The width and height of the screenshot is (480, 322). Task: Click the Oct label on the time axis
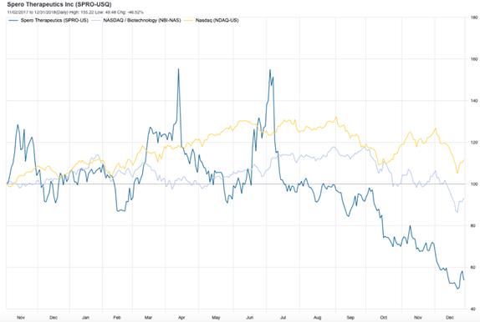tap(384, 318)
